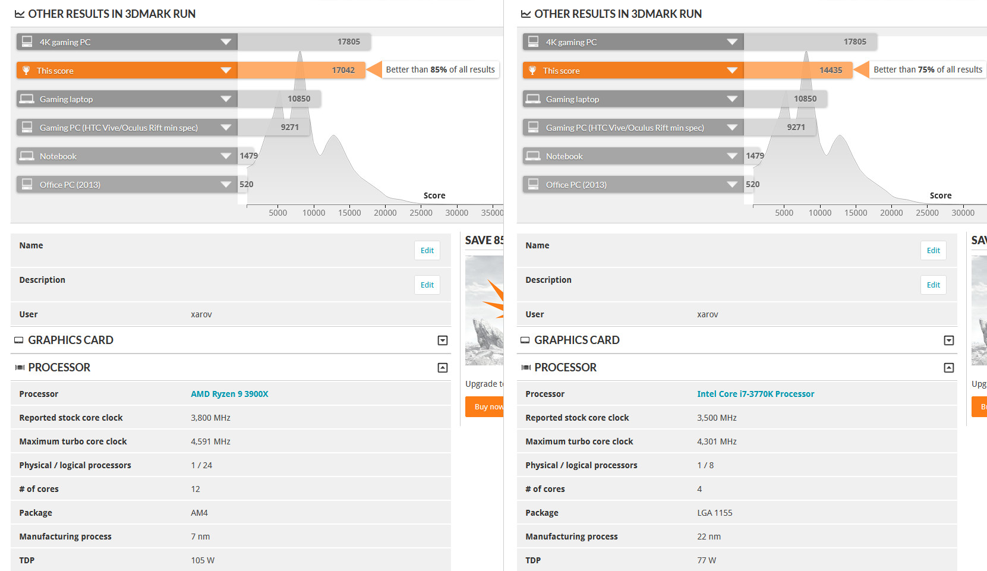Click the orange 17042 score bar
Image resolution: width=987 pixels, height=571 pixels.
tap(301, 71)
